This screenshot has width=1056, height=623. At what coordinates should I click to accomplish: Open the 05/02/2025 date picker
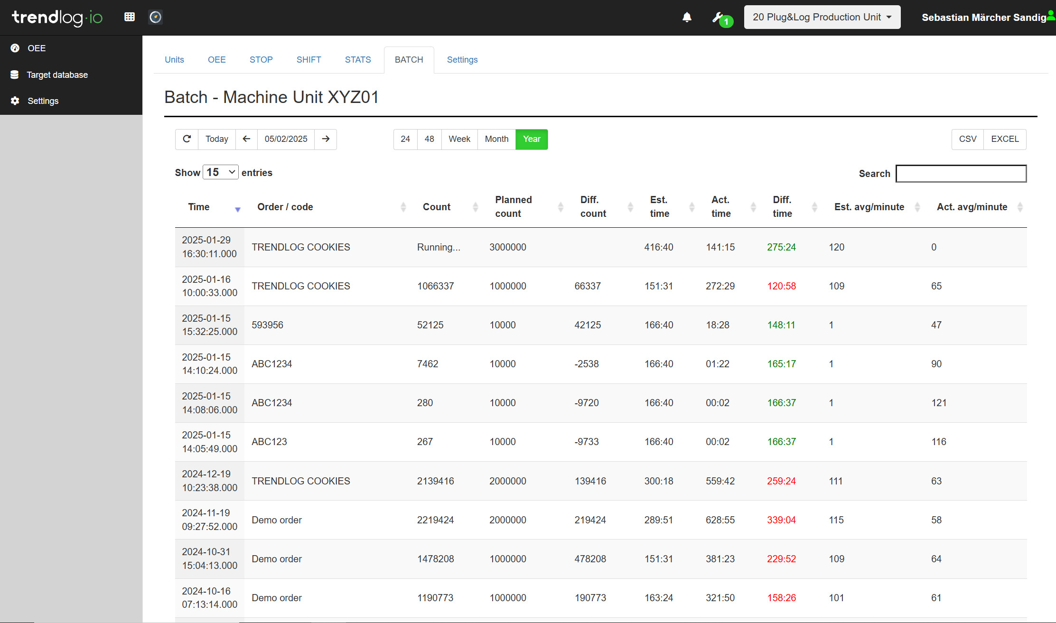(x=286, y=139)
